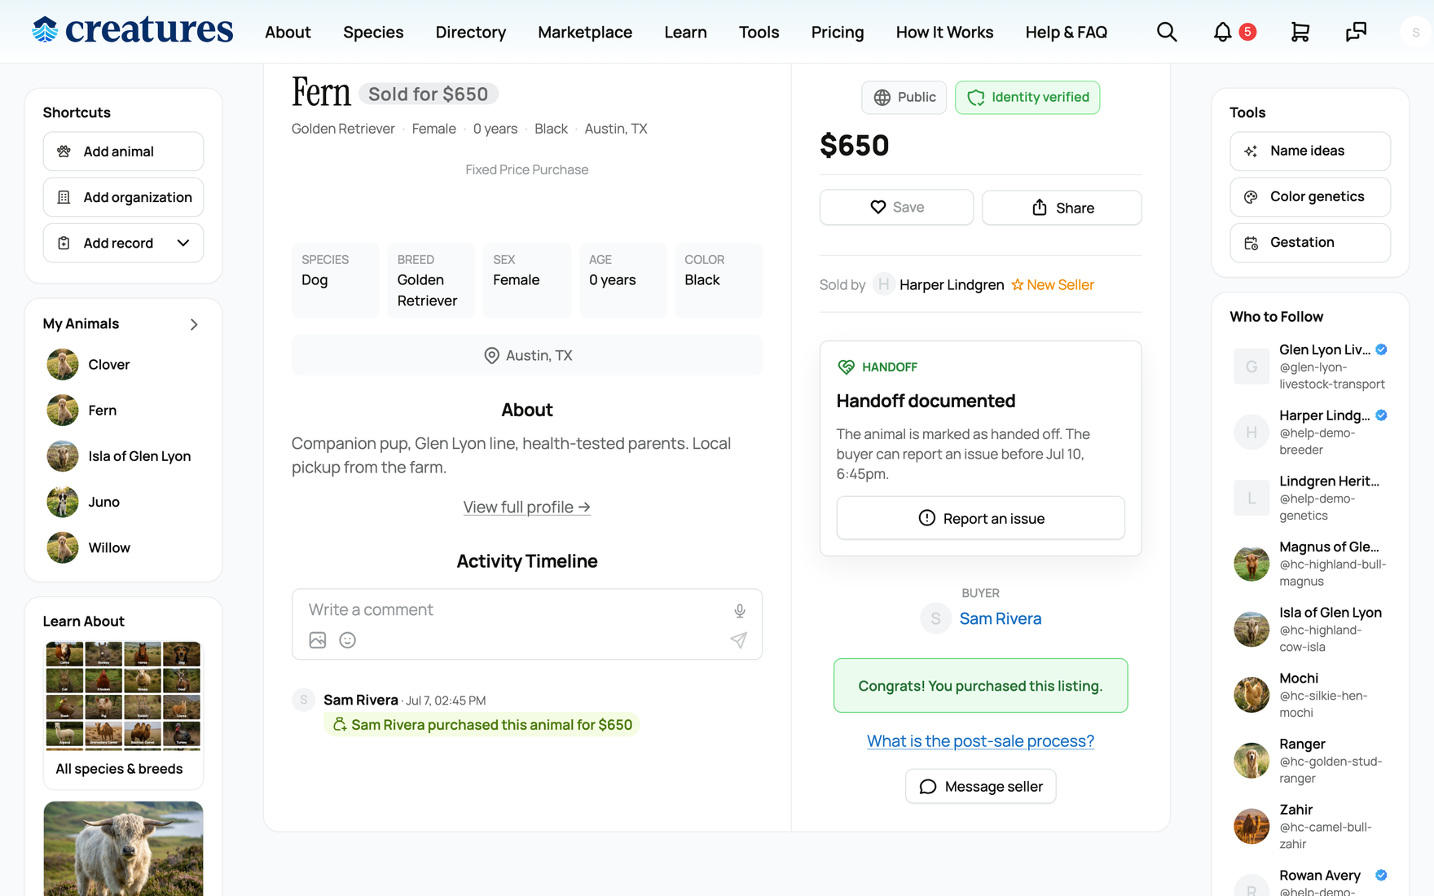Open Species menu item
The height and width of the screenshot is (896, 1434).
373,32
